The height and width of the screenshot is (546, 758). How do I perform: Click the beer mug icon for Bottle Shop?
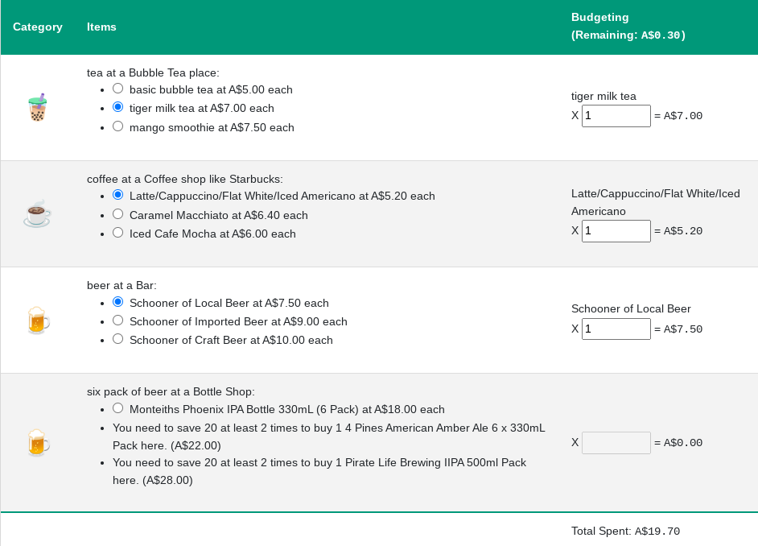38,442
